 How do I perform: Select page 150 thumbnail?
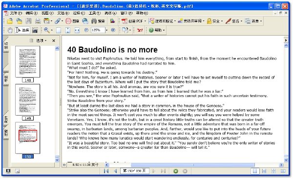coord(28,138)
